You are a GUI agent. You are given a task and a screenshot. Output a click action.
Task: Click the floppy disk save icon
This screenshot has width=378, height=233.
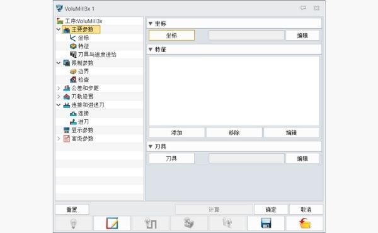click(x=266, y=223)
